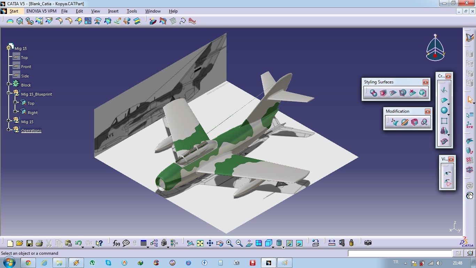
Task: Toggle the Hide/Show icon in bottom toolbar
Action: tap(289, 243)
